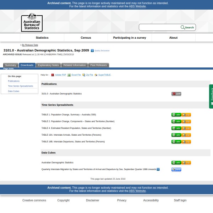Download the SuperTABLE srd data cube

(x=176, y=169)
